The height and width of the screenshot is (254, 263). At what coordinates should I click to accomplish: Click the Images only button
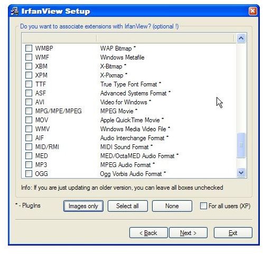point(83,206)
